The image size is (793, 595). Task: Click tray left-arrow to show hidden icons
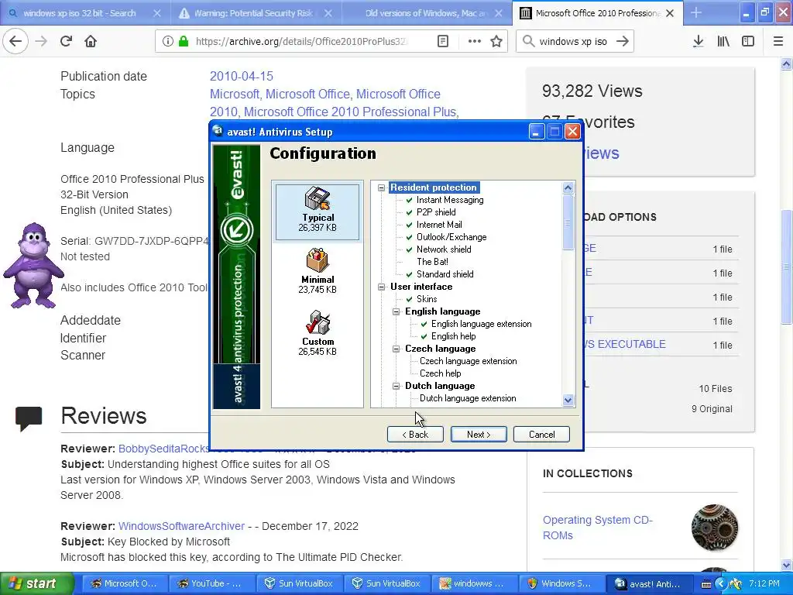[x=721, y=584]
